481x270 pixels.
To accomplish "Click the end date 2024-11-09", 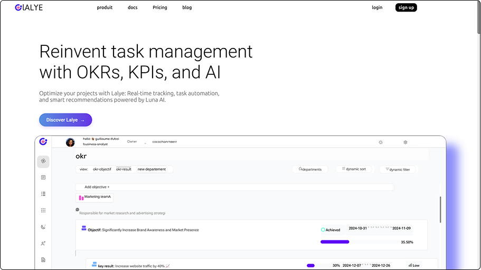I will [x=402, y=228].
